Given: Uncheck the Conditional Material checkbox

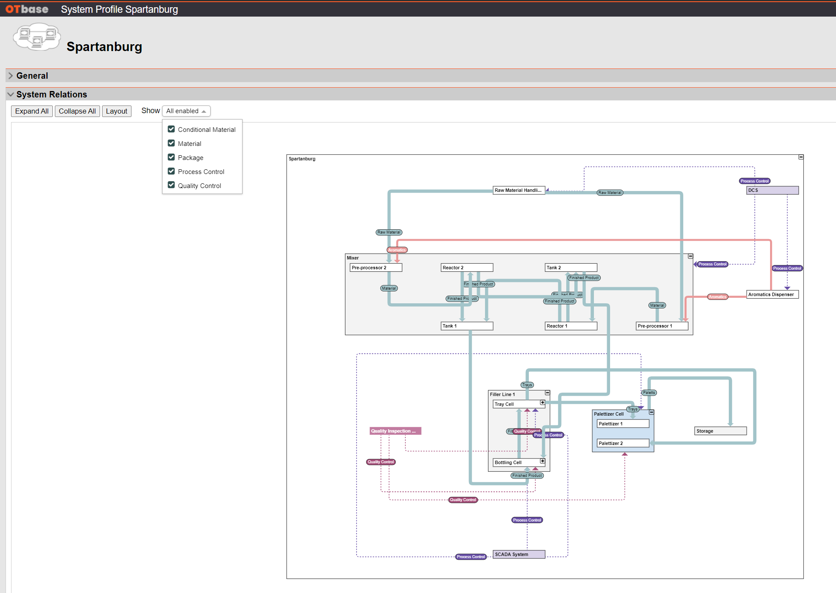Looking at the screenshot, I should [x=171, y=129].
